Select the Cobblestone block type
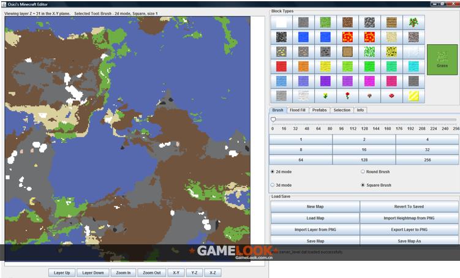 click(369, 22)
